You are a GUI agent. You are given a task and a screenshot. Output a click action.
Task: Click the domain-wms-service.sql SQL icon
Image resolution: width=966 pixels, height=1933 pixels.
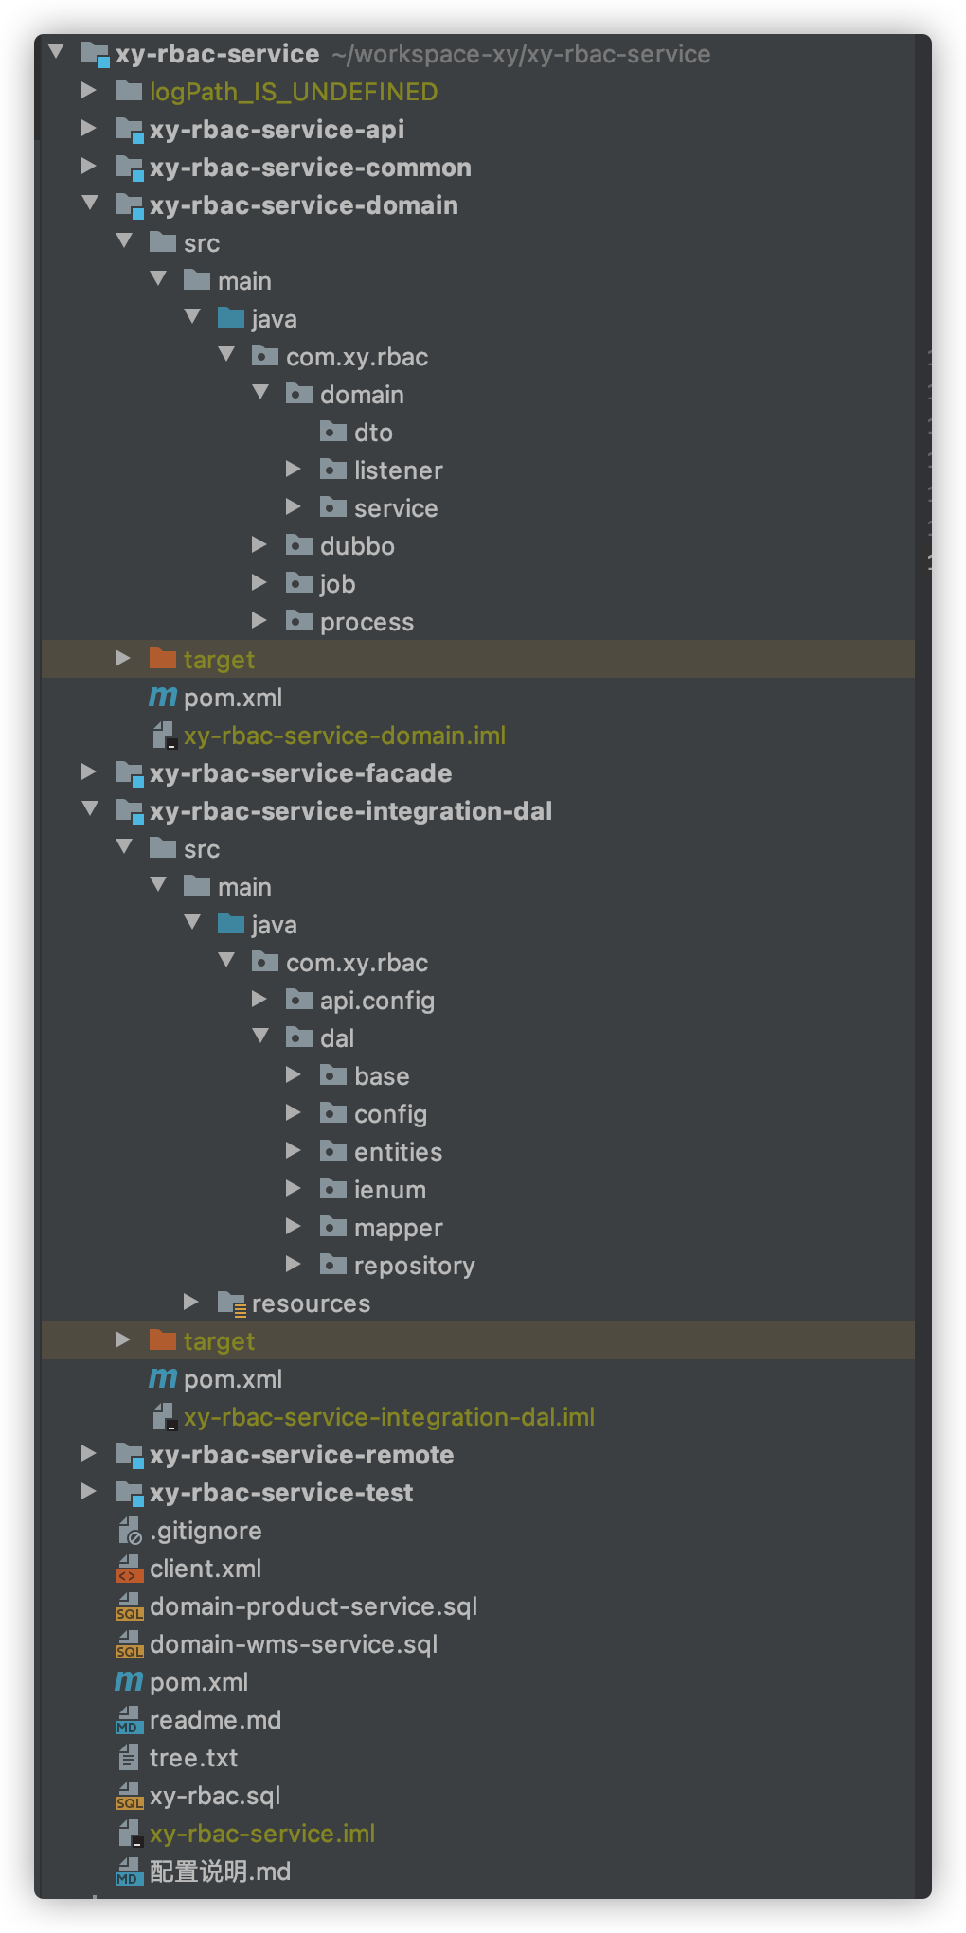(130, 1644)
